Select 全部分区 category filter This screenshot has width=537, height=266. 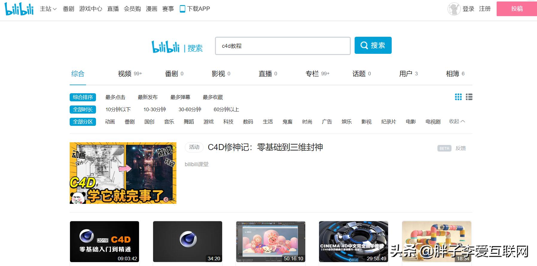(x=83, y=122)
